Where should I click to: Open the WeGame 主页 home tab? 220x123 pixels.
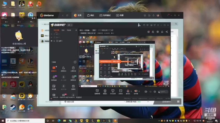point(78,15)
